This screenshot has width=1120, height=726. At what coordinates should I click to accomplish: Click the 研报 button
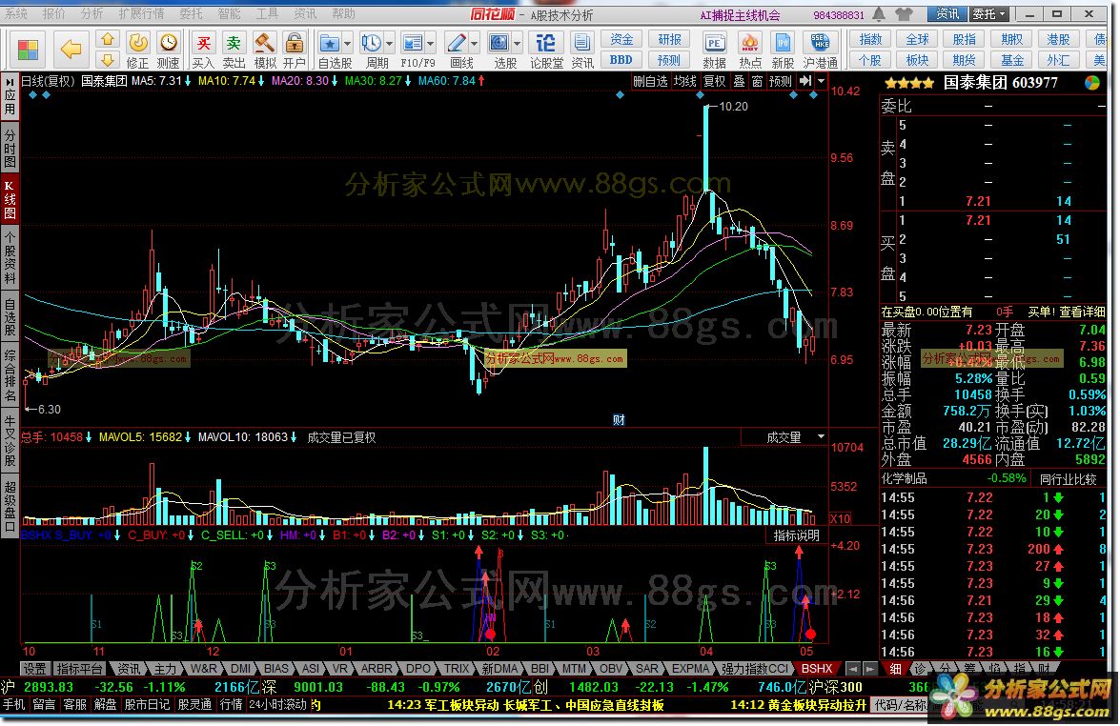click(669, 40)
